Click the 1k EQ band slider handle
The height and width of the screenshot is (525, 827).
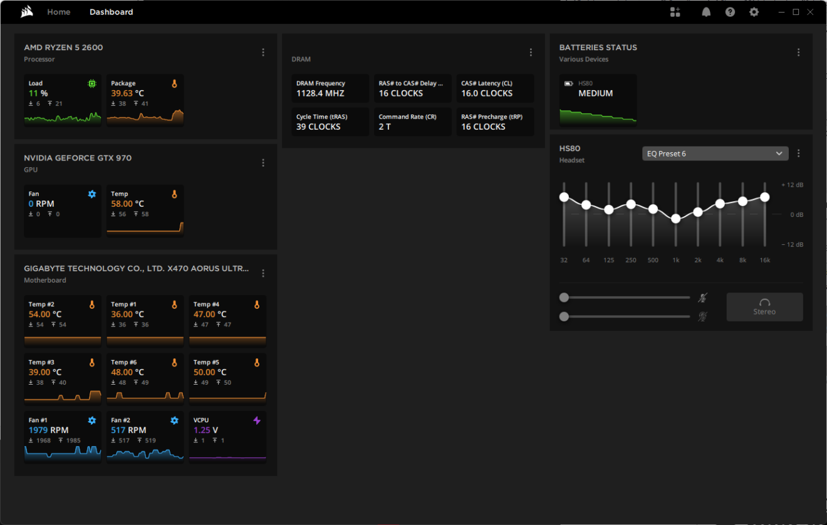(675, 219)
